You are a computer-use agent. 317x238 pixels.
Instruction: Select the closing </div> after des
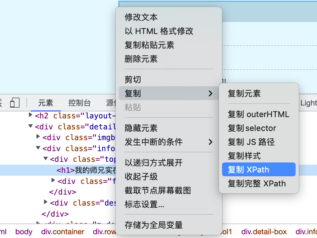click(x=55, y=214)
